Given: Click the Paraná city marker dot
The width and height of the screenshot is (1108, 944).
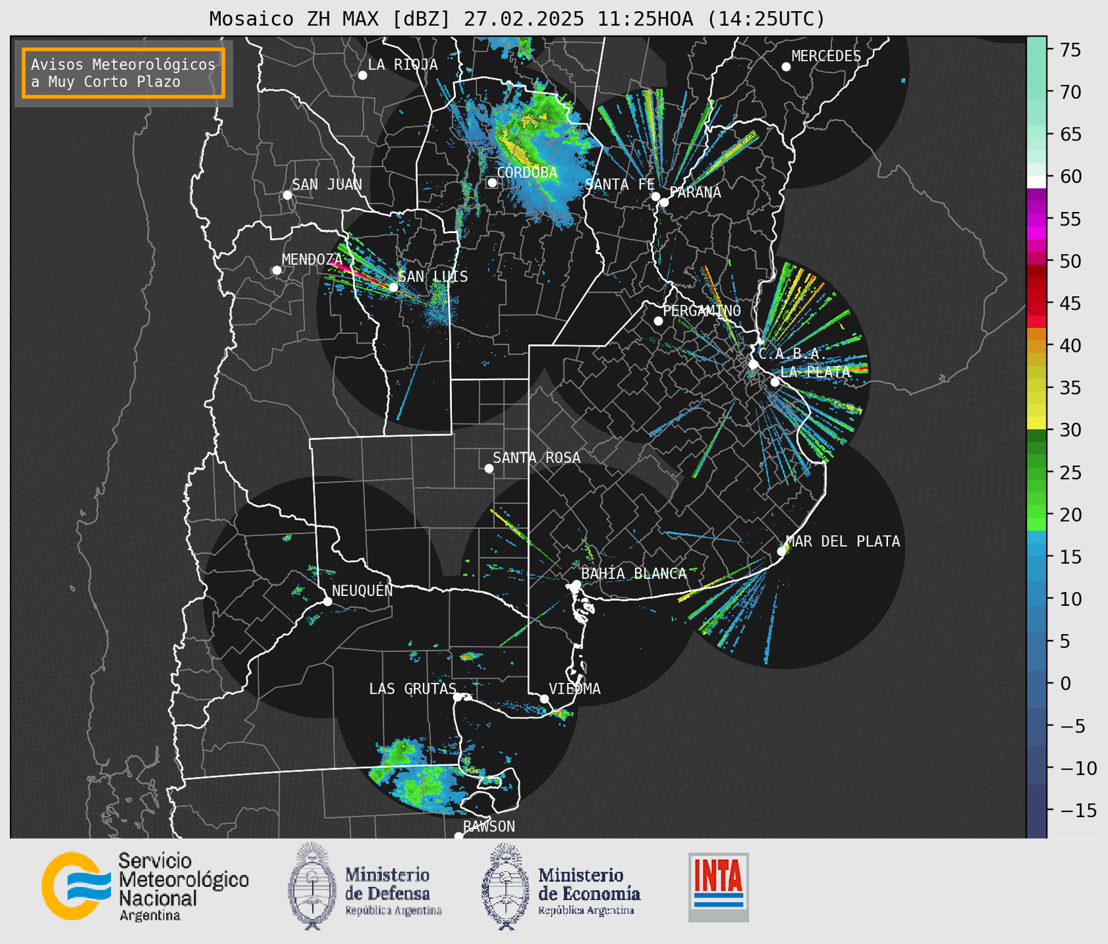Looking at the screenshot, I should tap(664, 202).
